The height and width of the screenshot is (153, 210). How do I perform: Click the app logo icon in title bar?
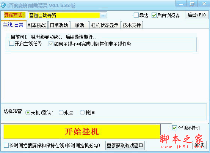[x=3, y=5]
